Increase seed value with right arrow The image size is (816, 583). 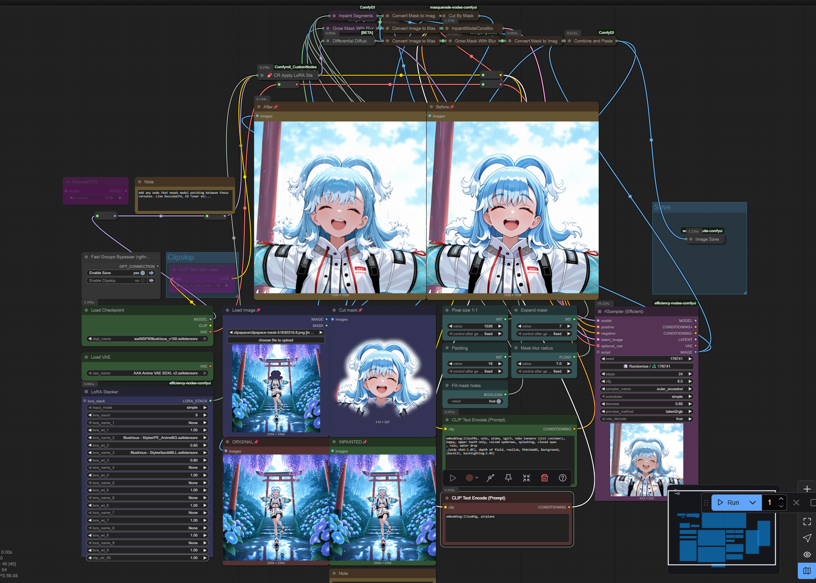pyautogui.click(x=690, y=359)
